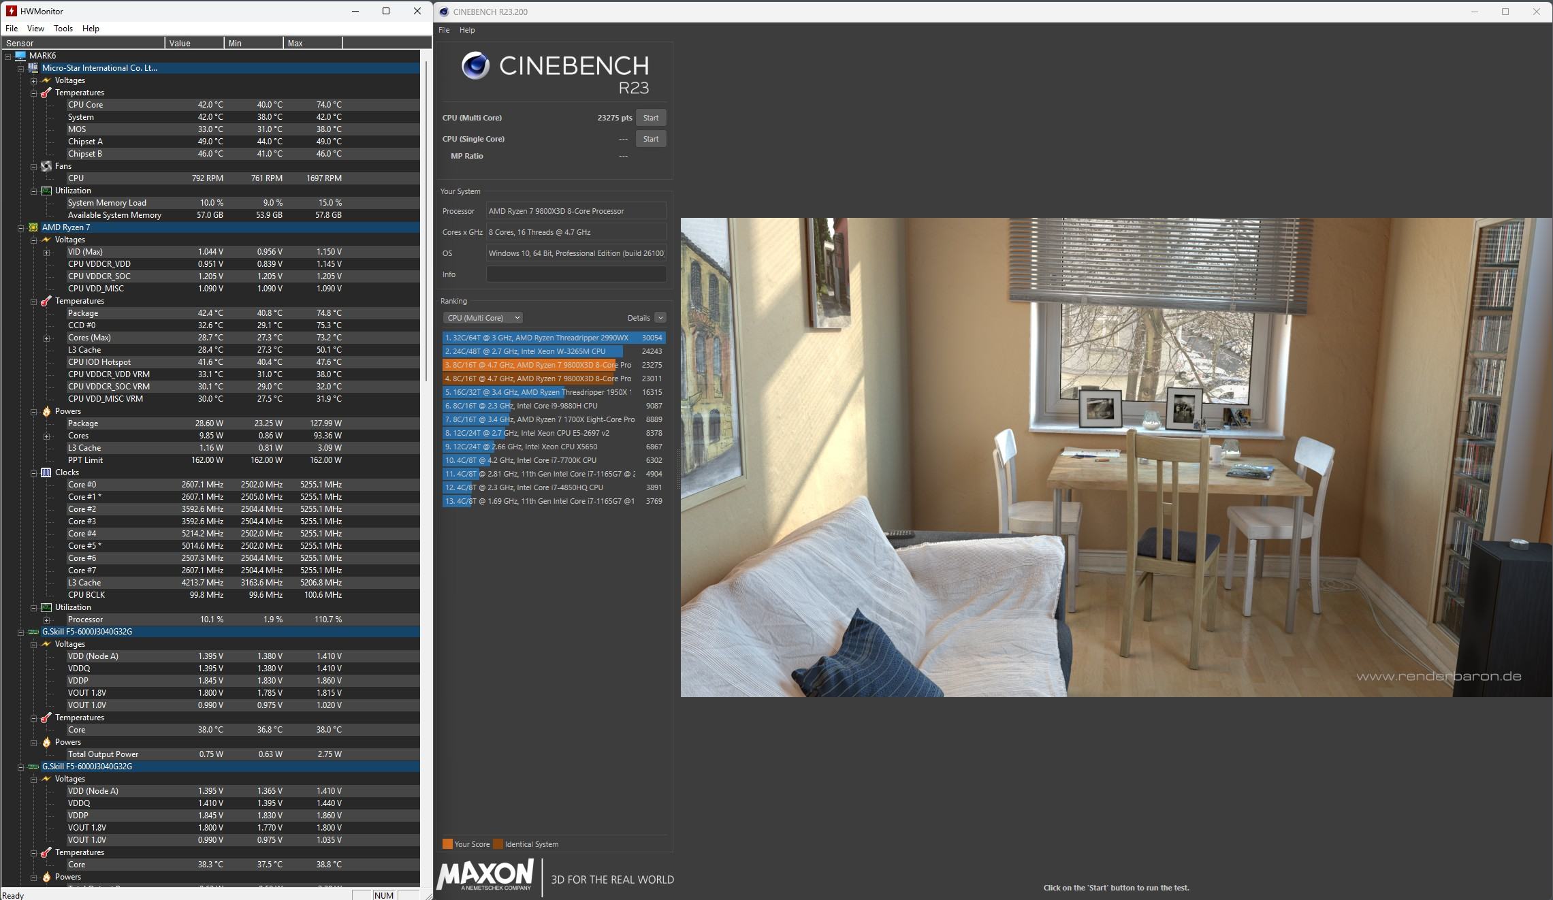Click the second G.Skill memory module icon

(x=33, y=767)
